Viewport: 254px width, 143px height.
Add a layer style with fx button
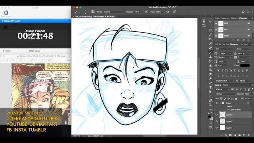[x=226, y=135]
